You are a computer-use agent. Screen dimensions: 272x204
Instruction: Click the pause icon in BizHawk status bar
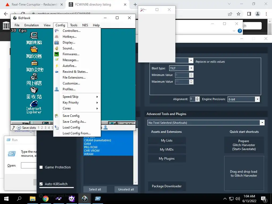click(19, 128)
